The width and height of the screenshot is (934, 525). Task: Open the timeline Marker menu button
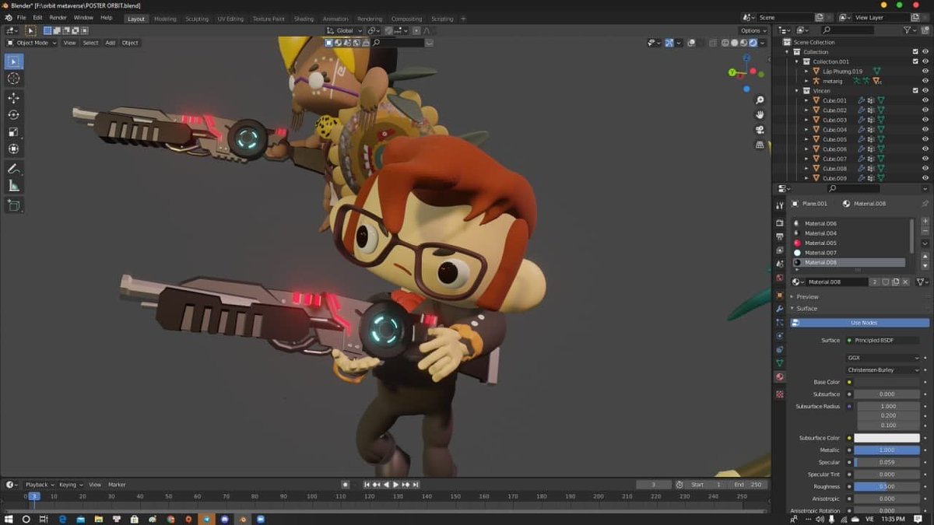click(x=117, y=485)
